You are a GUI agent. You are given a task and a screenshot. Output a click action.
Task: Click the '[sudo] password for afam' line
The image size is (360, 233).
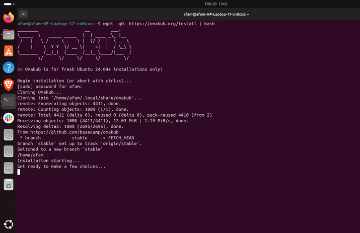tap(49, 87)
